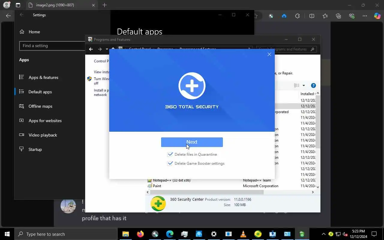The image size is (384, 240).
Task: Click the taskbar search box
Action: [x=66, y=234]
